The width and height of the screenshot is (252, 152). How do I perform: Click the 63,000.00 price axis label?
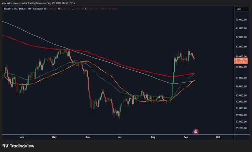pos(241,102)
